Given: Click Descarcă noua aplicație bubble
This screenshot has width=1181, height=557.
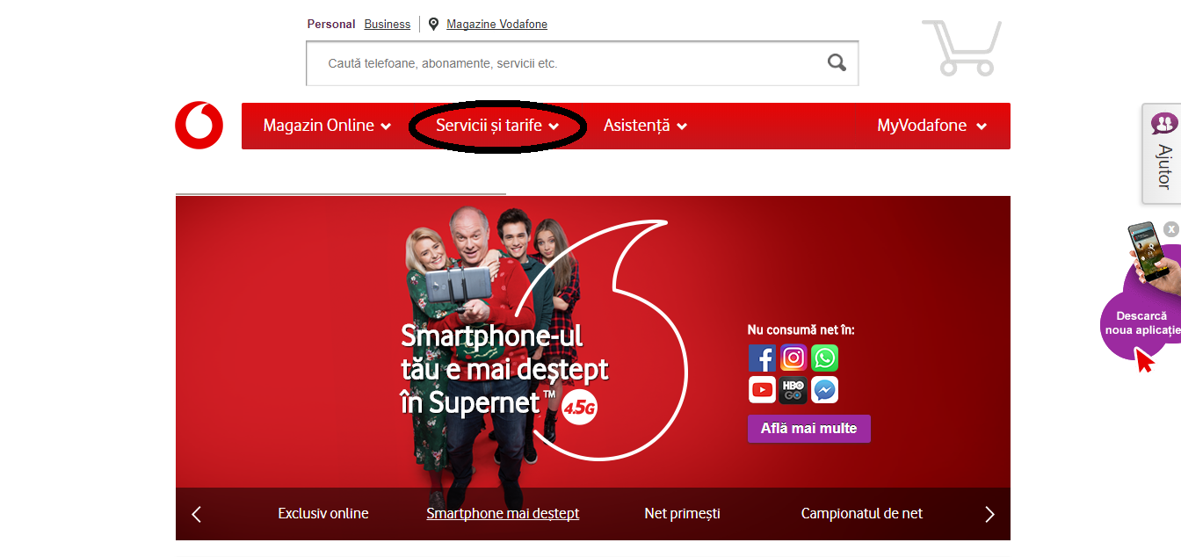Looking at the screenshot, I should 1141,323.
